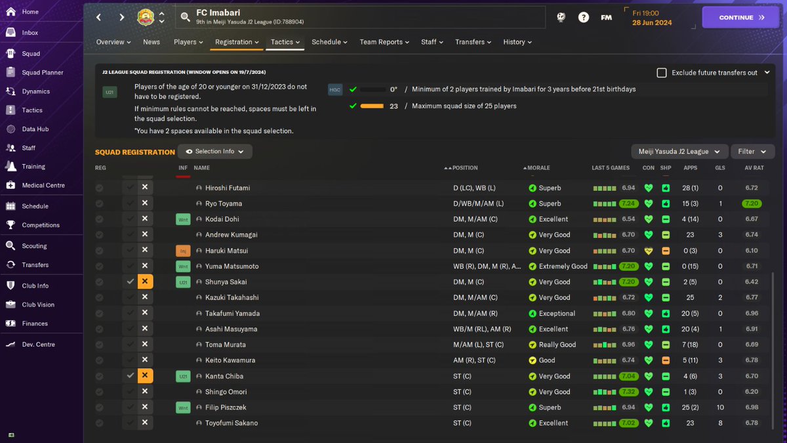Sort by the AV RAT column header
The height and width of the screenshot is (443, 787).
pos(754,168)
